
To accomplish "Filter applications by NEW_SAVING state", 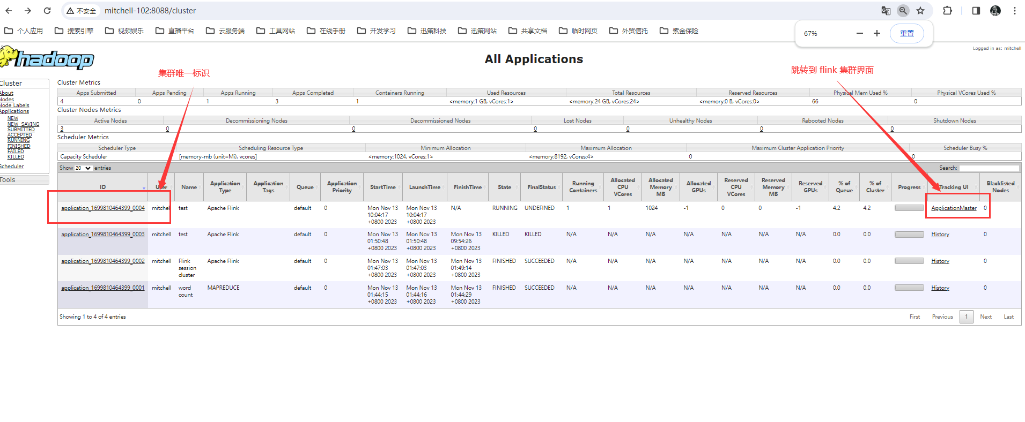I will point(23,124).
